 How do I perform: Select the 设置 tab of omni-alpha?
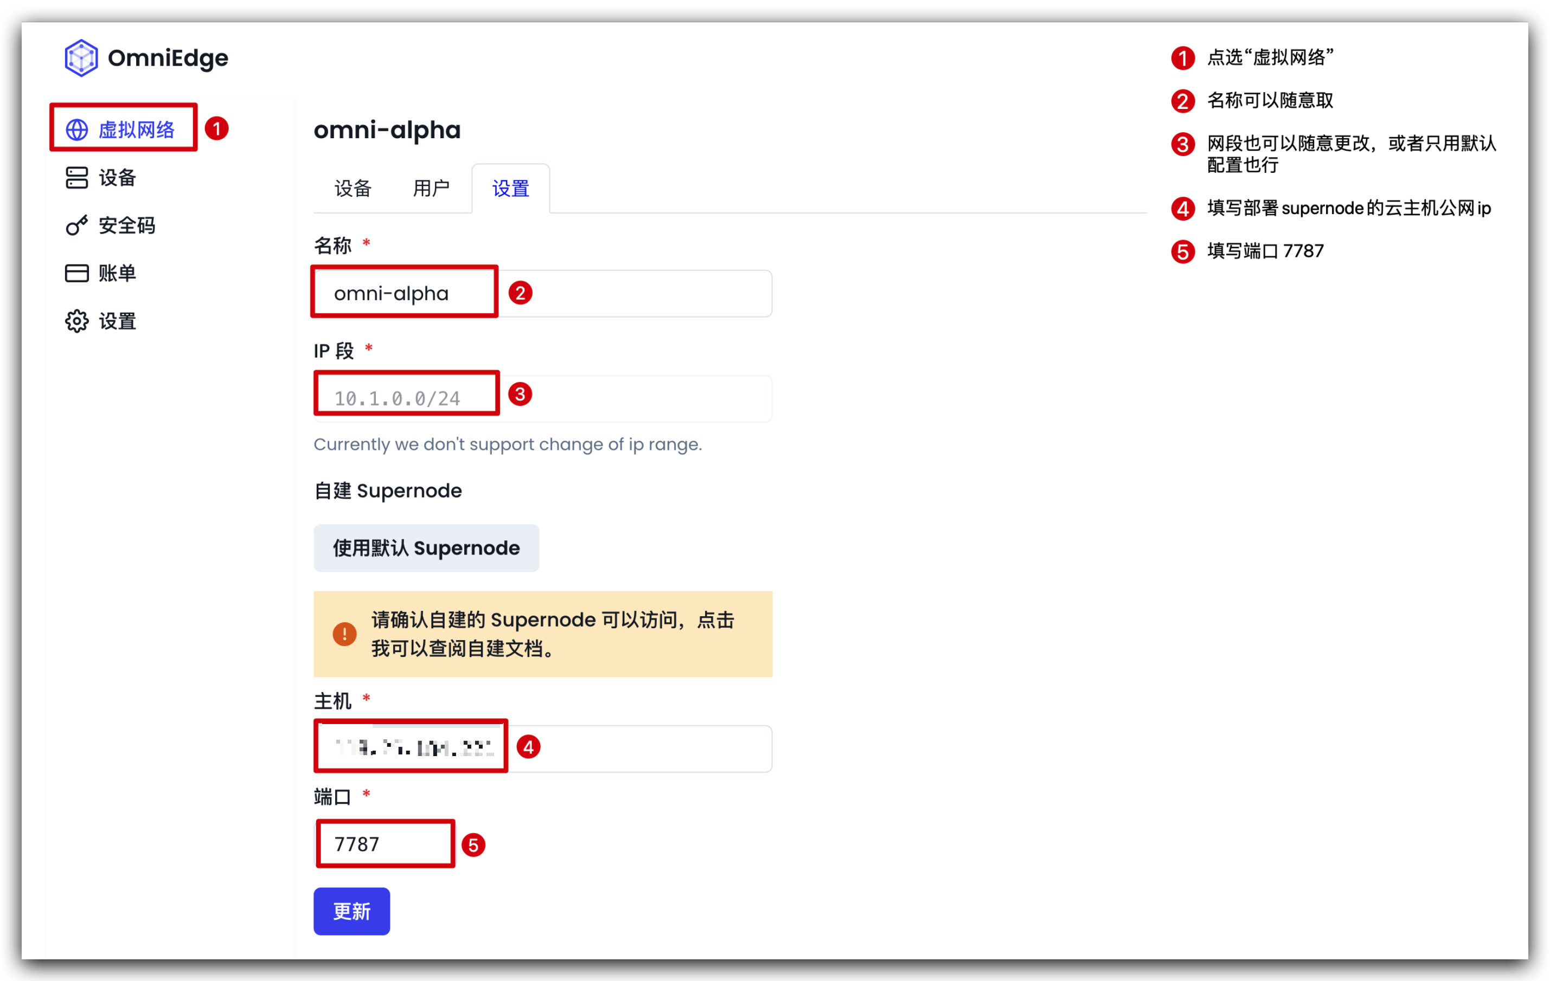(x=510, y=189)
